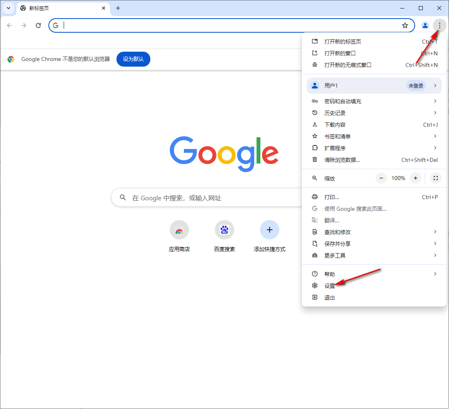Screen dimensions: 449x409
Task: Click the forward navigation arrow
Action: point(24,25)
